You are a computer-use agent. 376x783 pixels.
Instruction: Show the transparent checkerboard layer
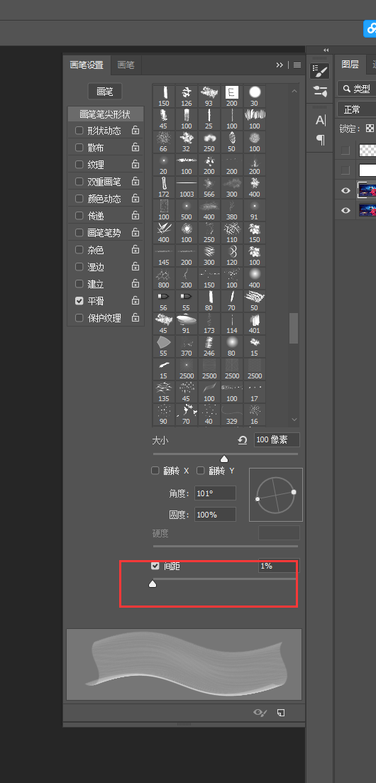[x=345, y=150]
